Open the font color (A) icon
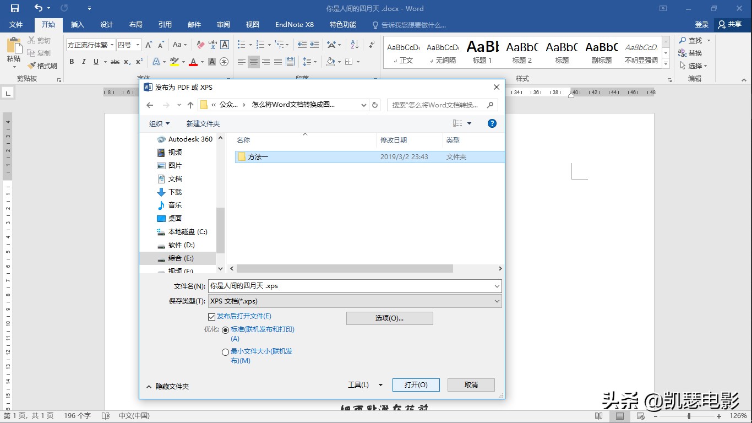The height and width of the screenshot is (423, 752). pyautogui.click(x=194, y=62)
